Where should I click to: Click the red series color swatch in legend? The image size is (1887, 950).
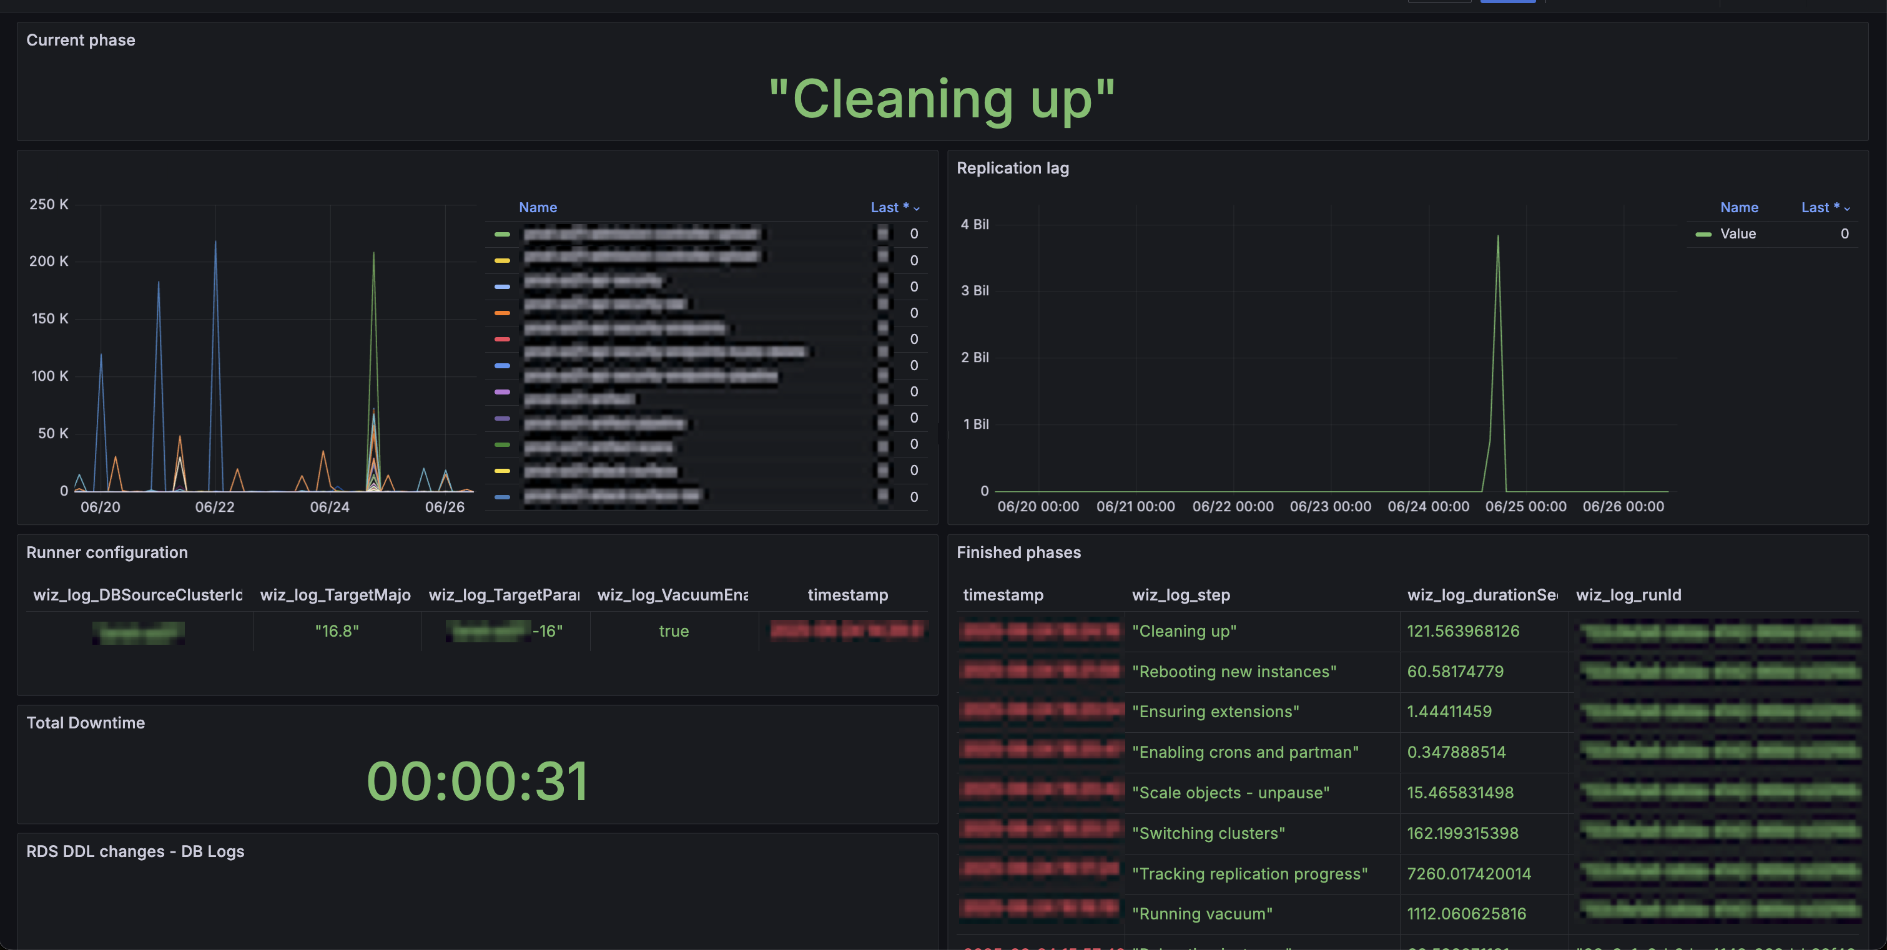502,339
